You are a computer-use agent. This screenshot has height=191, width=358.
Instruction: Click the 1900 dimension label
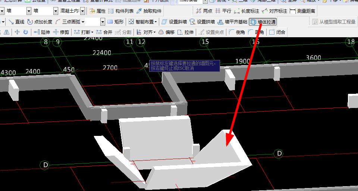(x=242, y=61)
